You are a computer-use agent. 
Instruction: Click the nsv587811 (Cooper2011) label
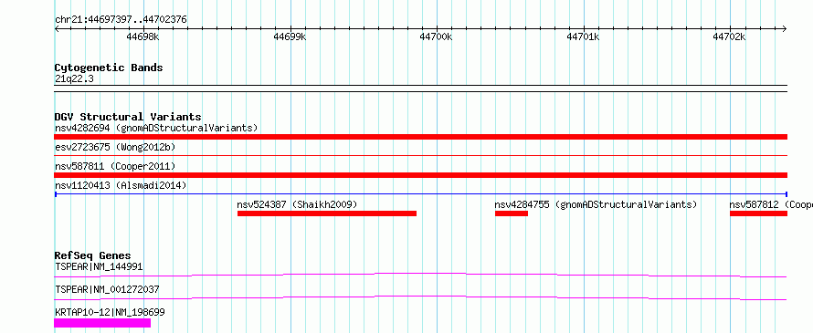(115, 166)
